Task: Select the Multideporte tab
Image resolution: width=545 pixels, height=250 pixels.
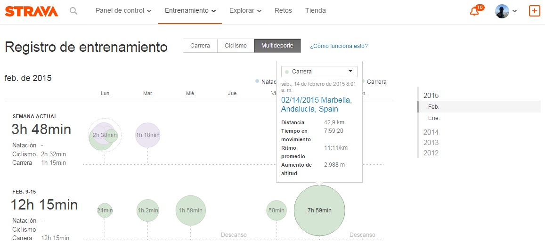Action: (x=277, y=46)
